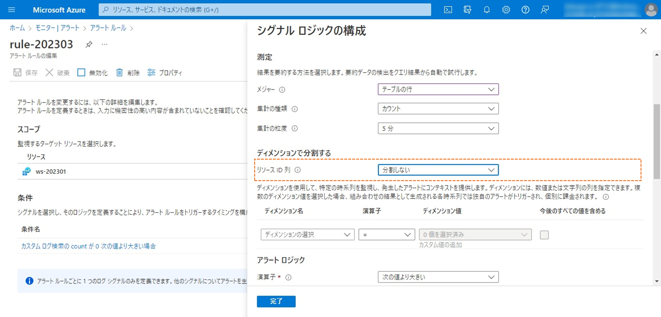Click the 完了 done button
This screenshot has height=317, width=661.
click(276, 301)
